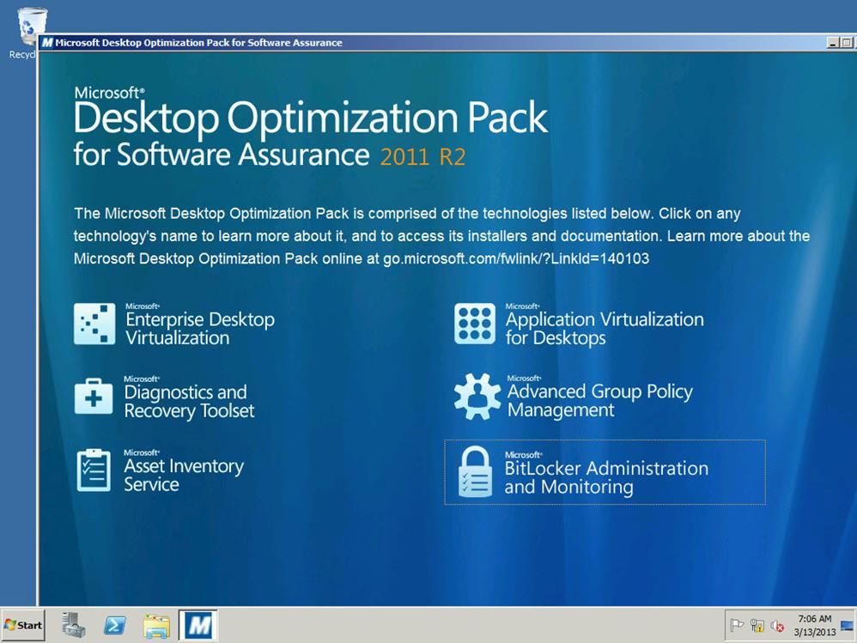Click the orange 2011 R2 version text

tap(423, 157)
